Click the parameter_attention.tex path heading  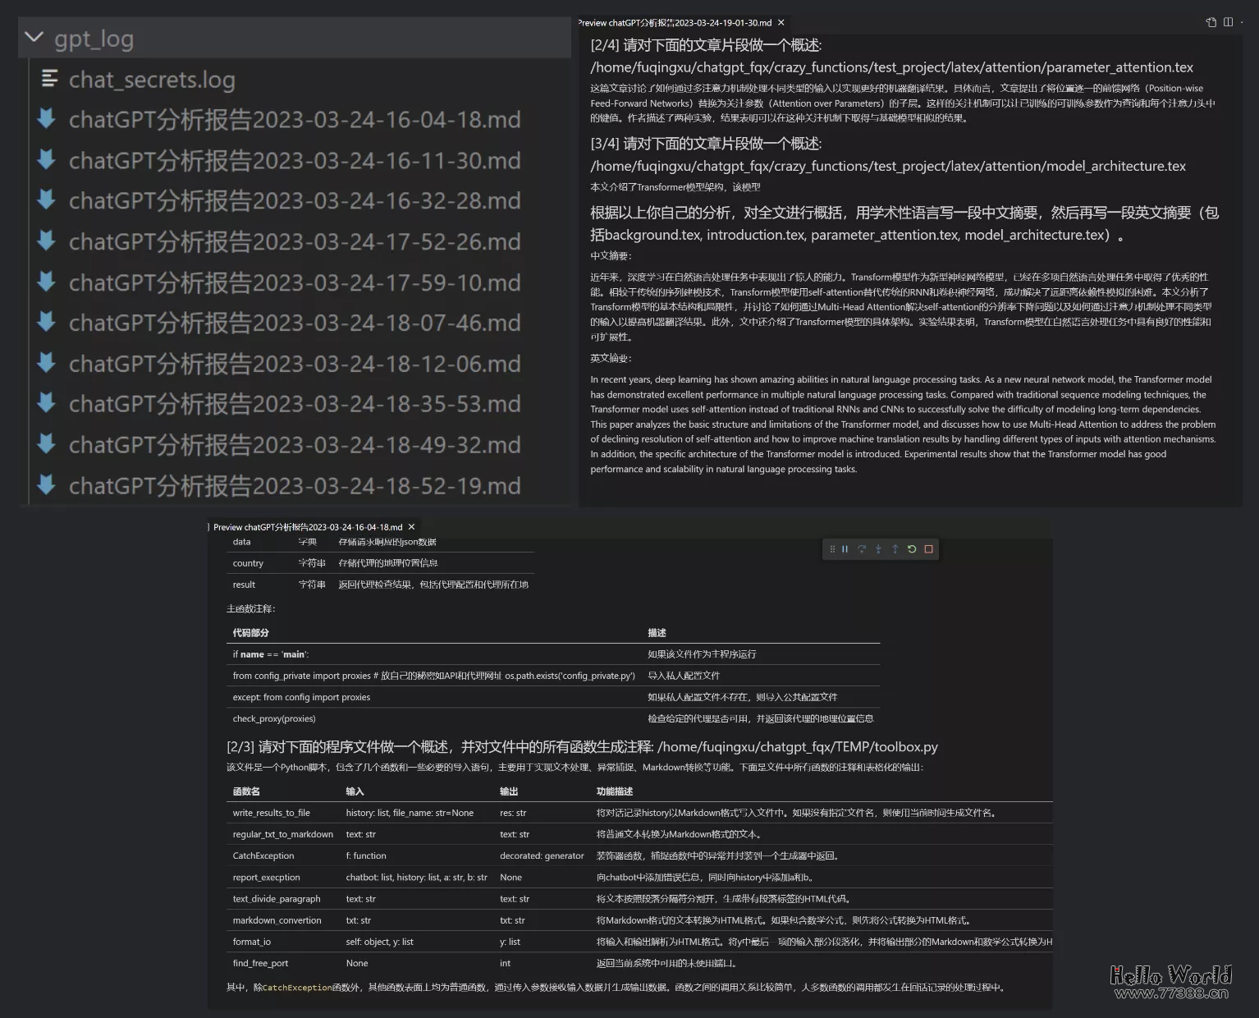892,67
